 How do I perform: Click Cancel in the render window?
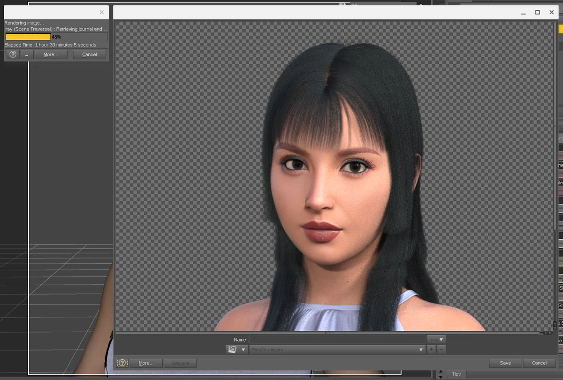tap(539, 363)
